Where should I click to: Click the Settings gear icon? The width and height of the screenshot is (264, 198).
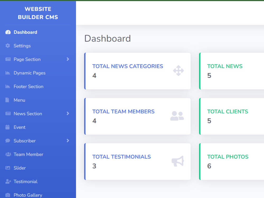pos(8,46)
